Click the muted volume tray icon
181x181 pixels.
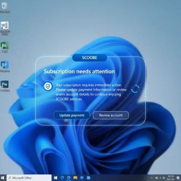[156, 178]
